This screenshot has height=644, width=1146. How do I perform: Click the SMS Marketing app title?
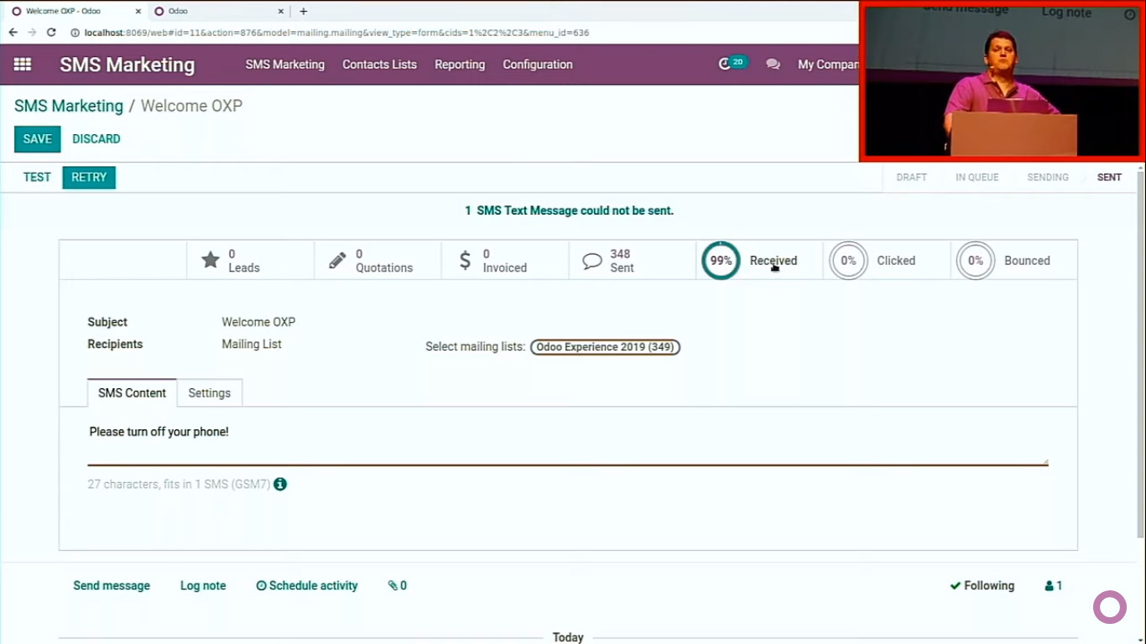(127, 65)
